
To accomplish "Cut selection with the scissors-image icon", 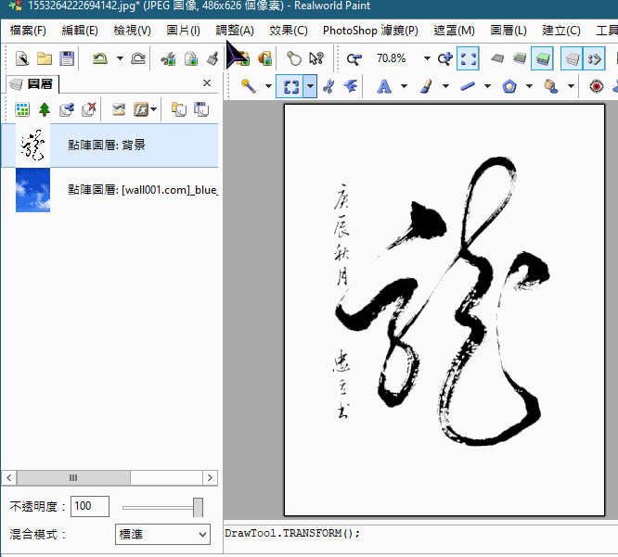I will pyautogui.click(x=168, y=58).
